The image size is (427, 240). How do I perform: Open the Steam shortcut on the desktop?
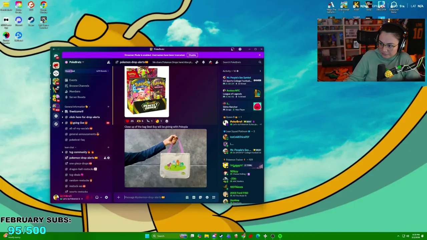pyautogui.click(x=31, y=22)
